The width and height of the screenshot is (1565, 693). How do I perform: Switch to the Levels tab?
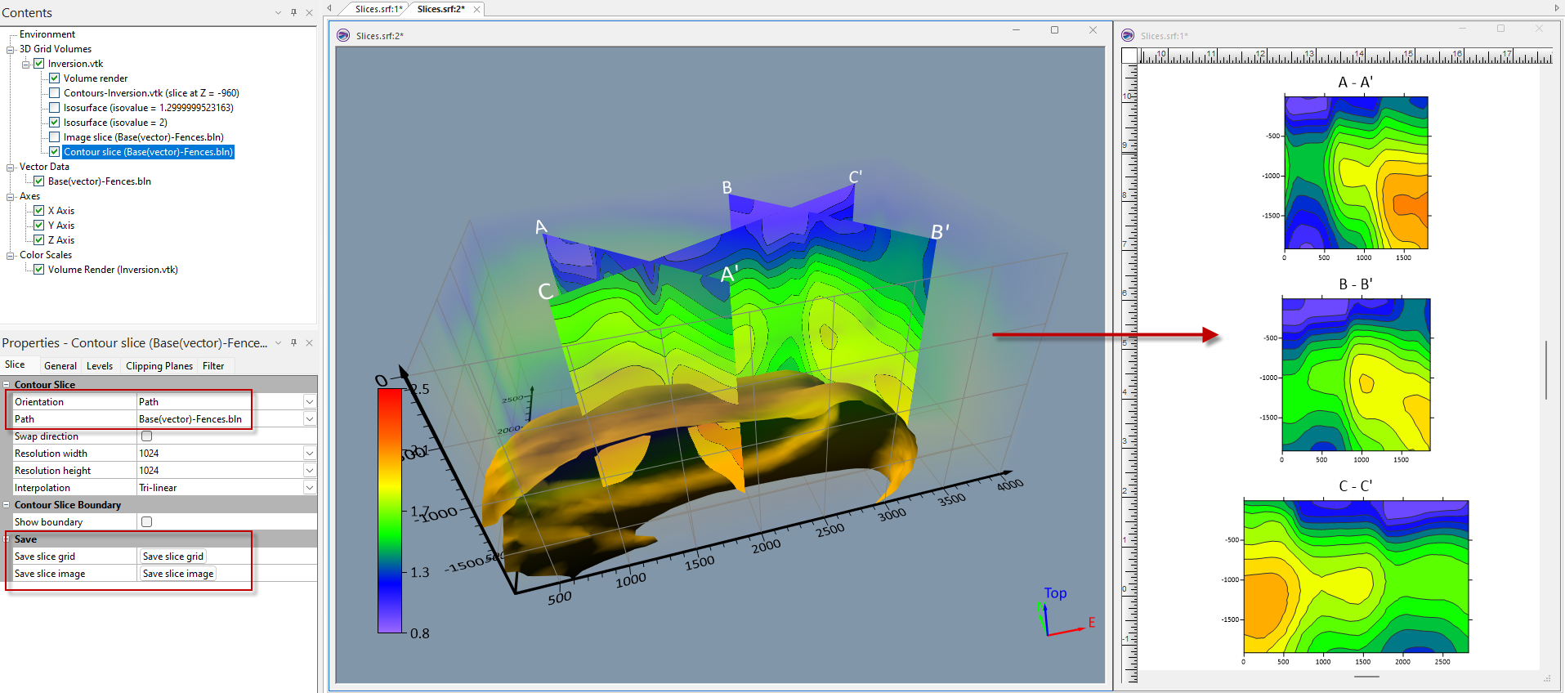pos(100,366)
